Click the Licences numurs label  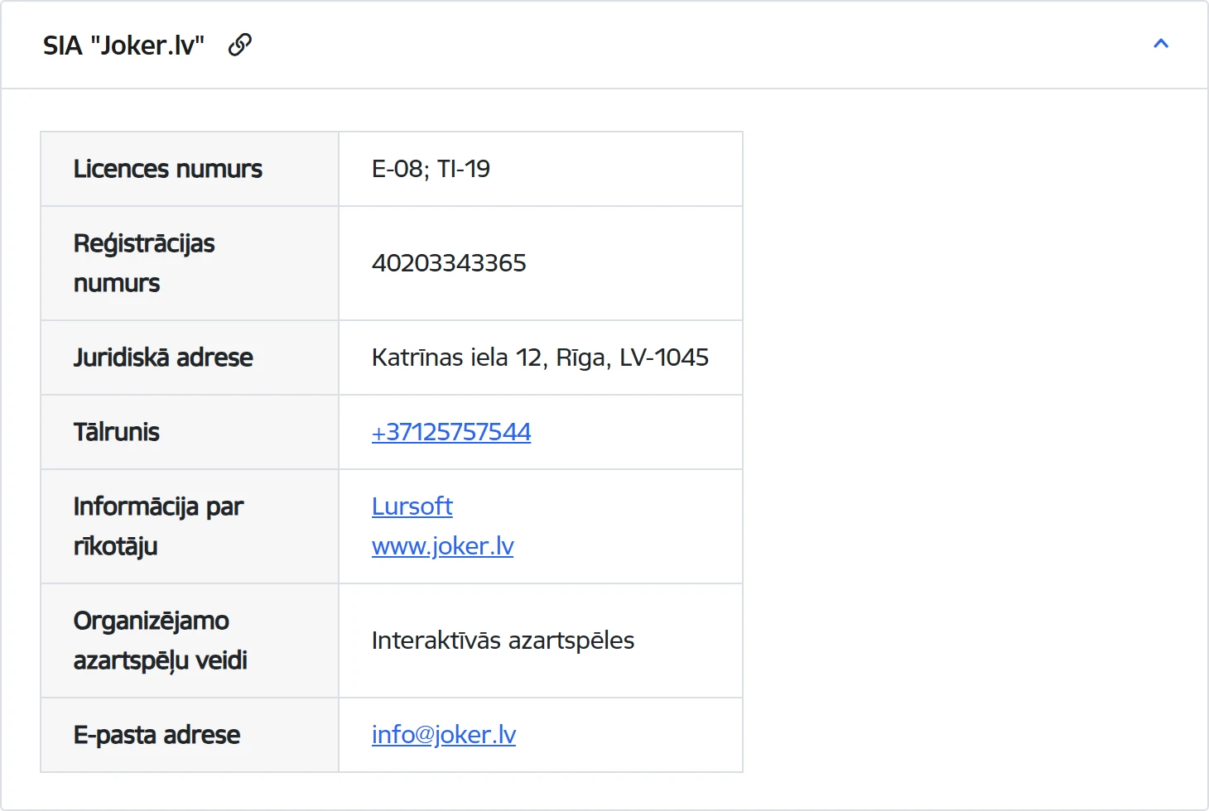[x=168, y=169]
